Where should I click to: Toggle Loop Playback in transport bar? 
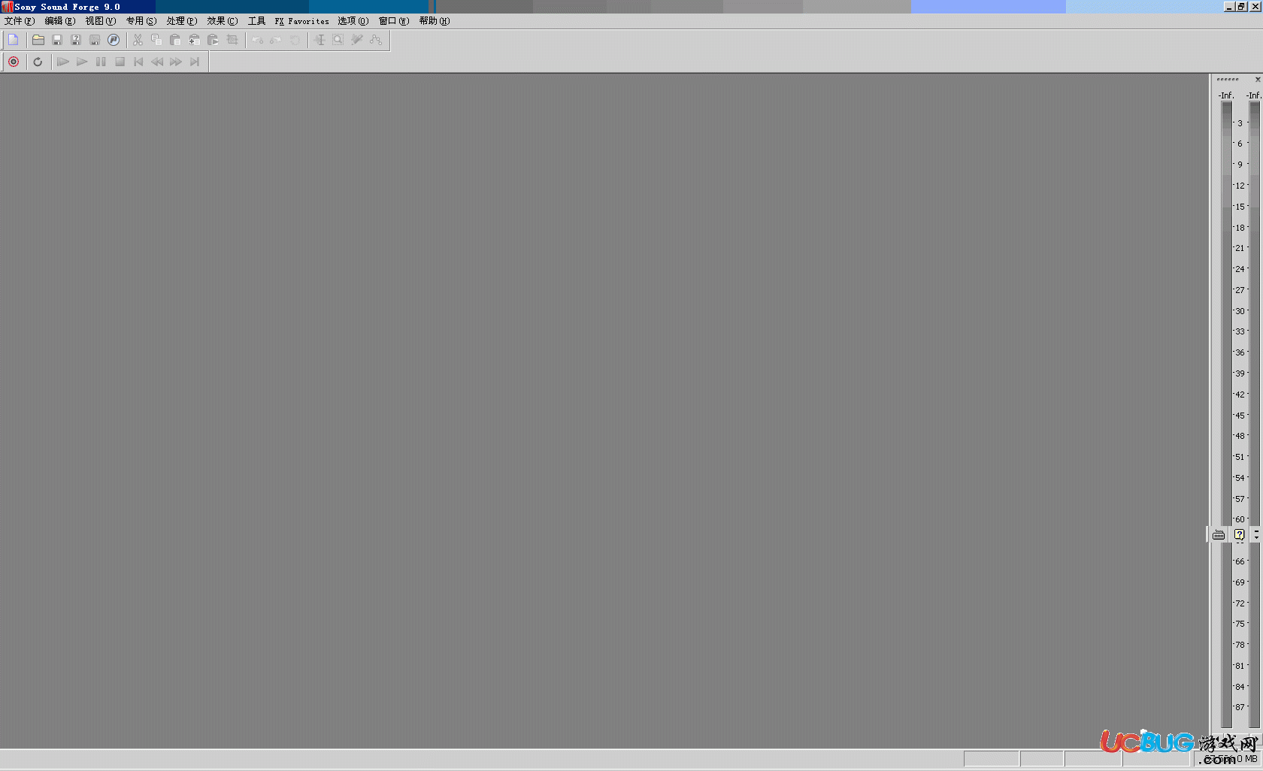38,62
